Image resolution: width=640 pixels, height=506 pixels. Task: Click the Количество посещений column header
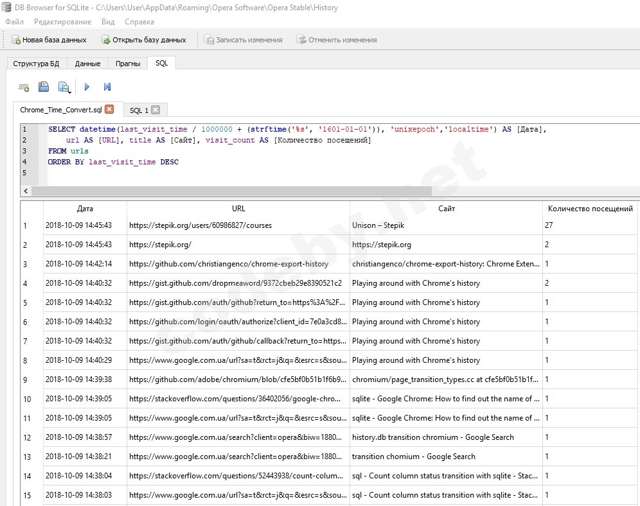coord(590,209)
